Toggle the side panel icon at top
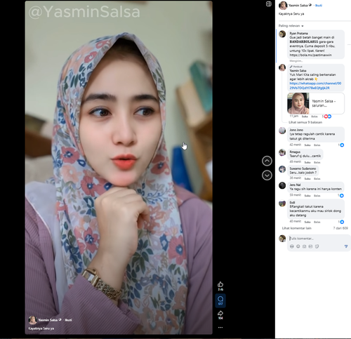This screenshot has height=339, width=351. (268, 4)
